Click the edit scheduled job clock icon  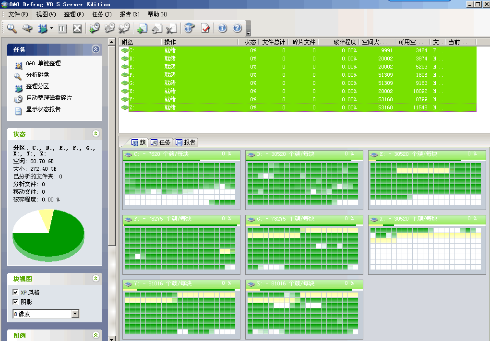point(109,28)
